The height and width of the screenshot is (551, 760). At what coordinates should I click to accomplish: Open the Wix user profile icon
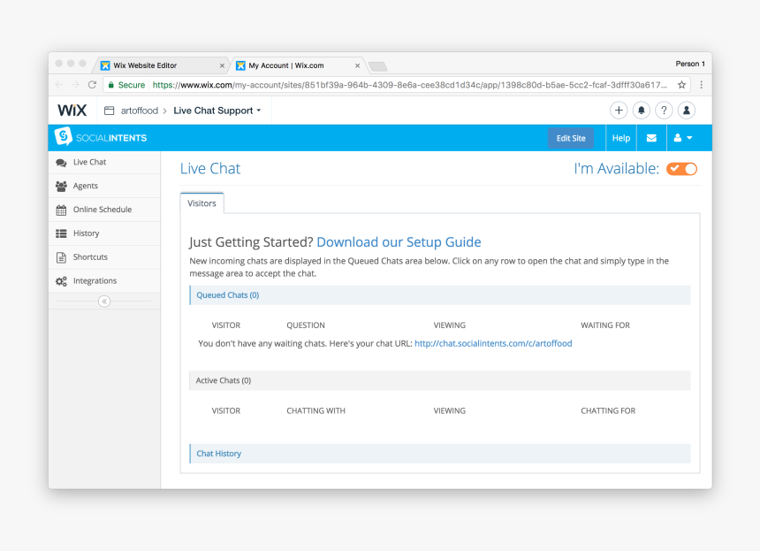point(687,111)
